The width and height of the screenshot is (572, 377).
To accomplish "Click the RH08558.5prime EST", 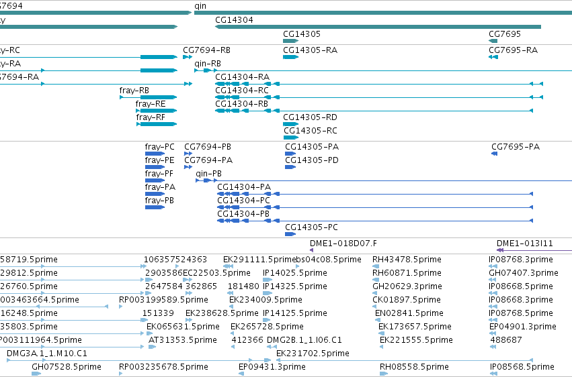I will point(384,374).
